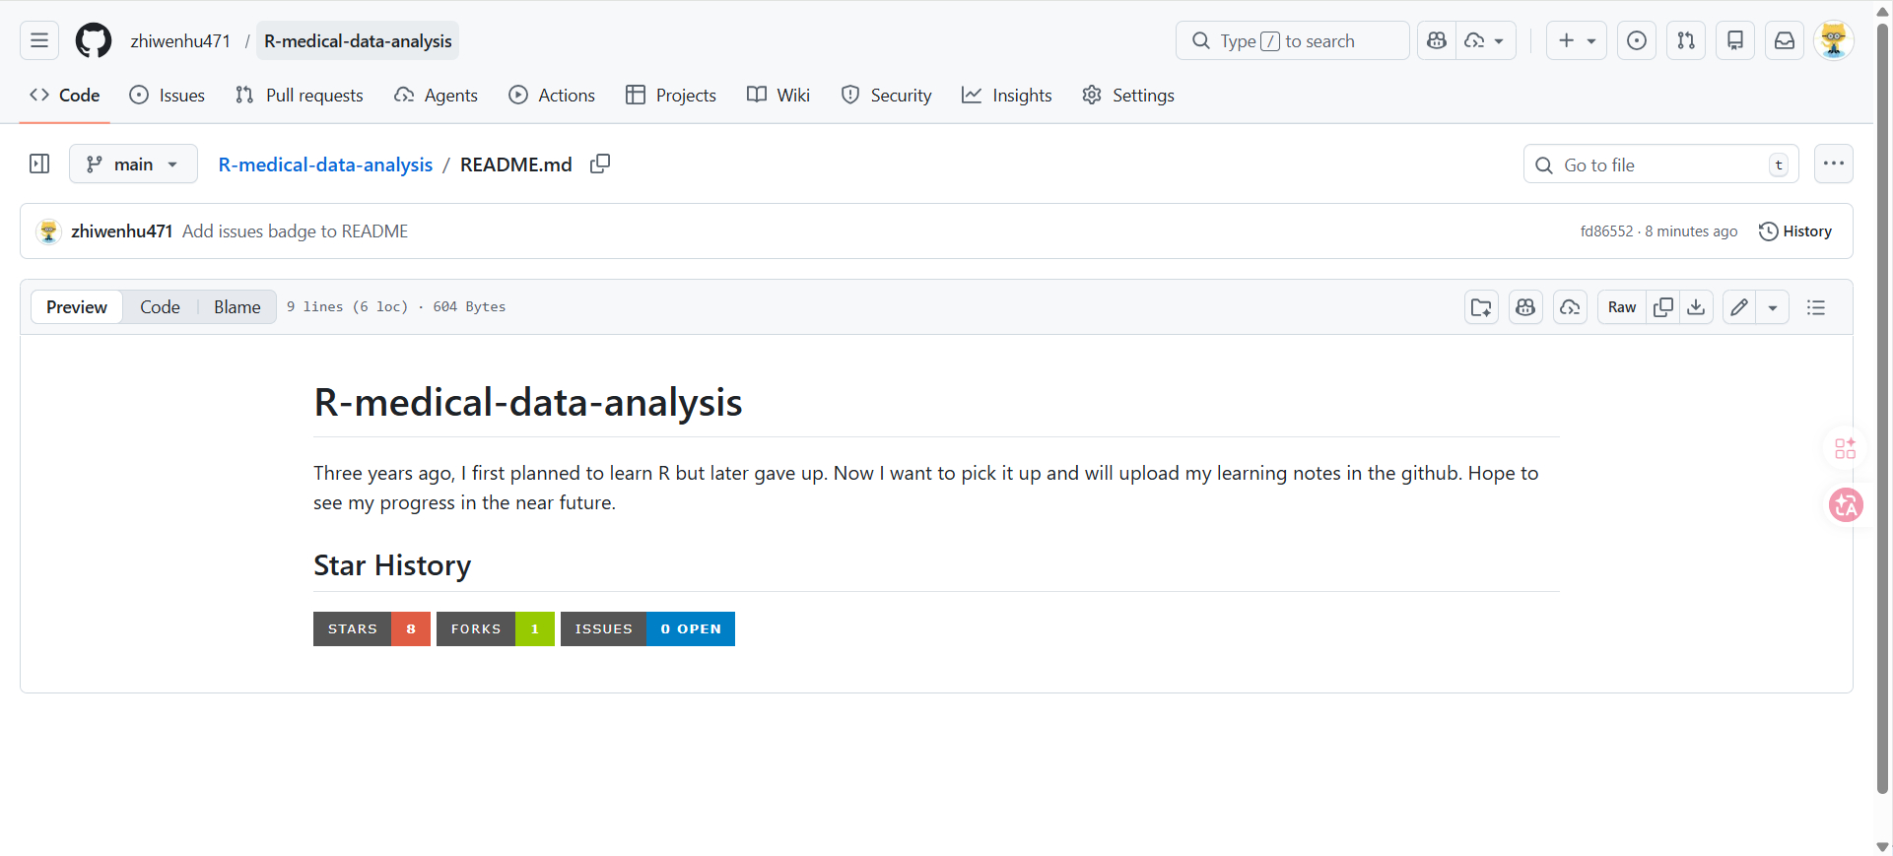Switch to the Blame view
Image resolution: width=1893 pixels, height=856 pixels.
pyautogui.click(x=237, y=307)
